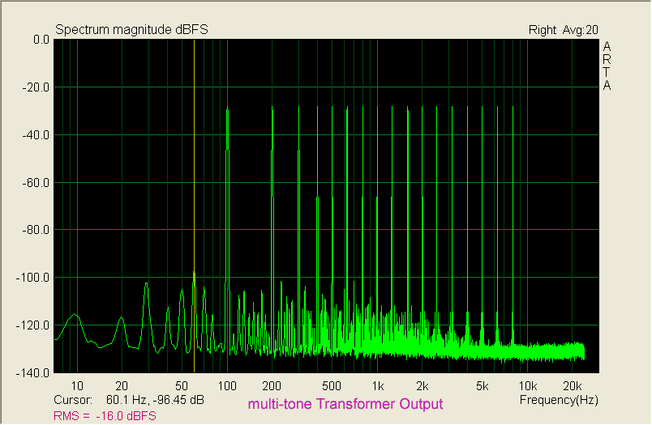652x425 pixels.
Task: Click the '-80.0' y-axis value
Action: click(36, 230)
